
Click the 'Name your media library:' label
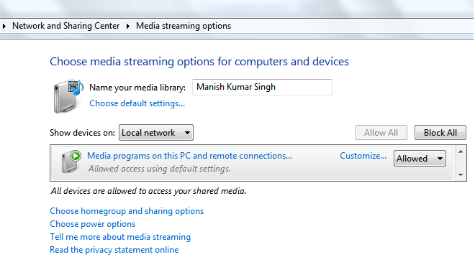tap(137, 88)
